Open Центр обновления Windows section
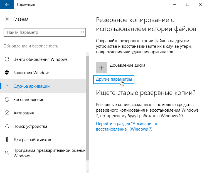207x173 pixels. click(x=40, y=59)
